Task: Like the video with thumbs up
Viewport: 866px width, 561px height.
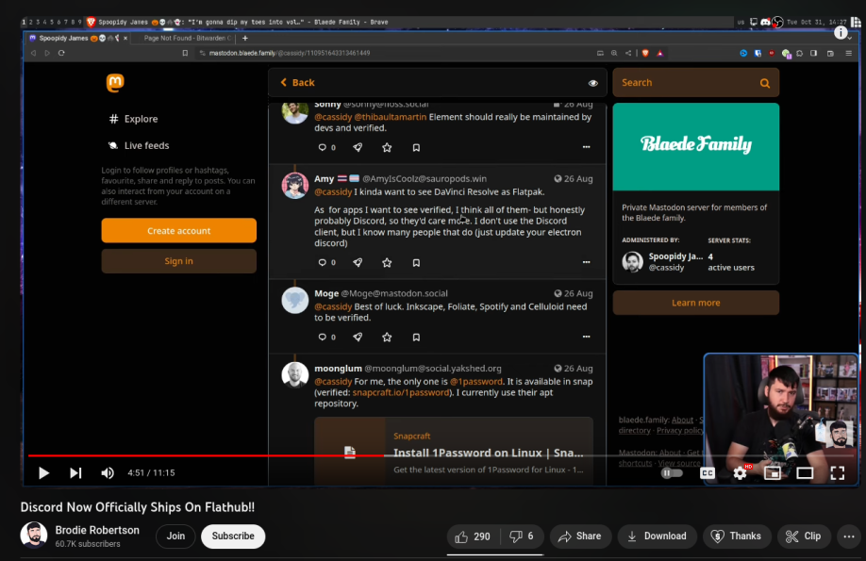Action: (473, 536)
